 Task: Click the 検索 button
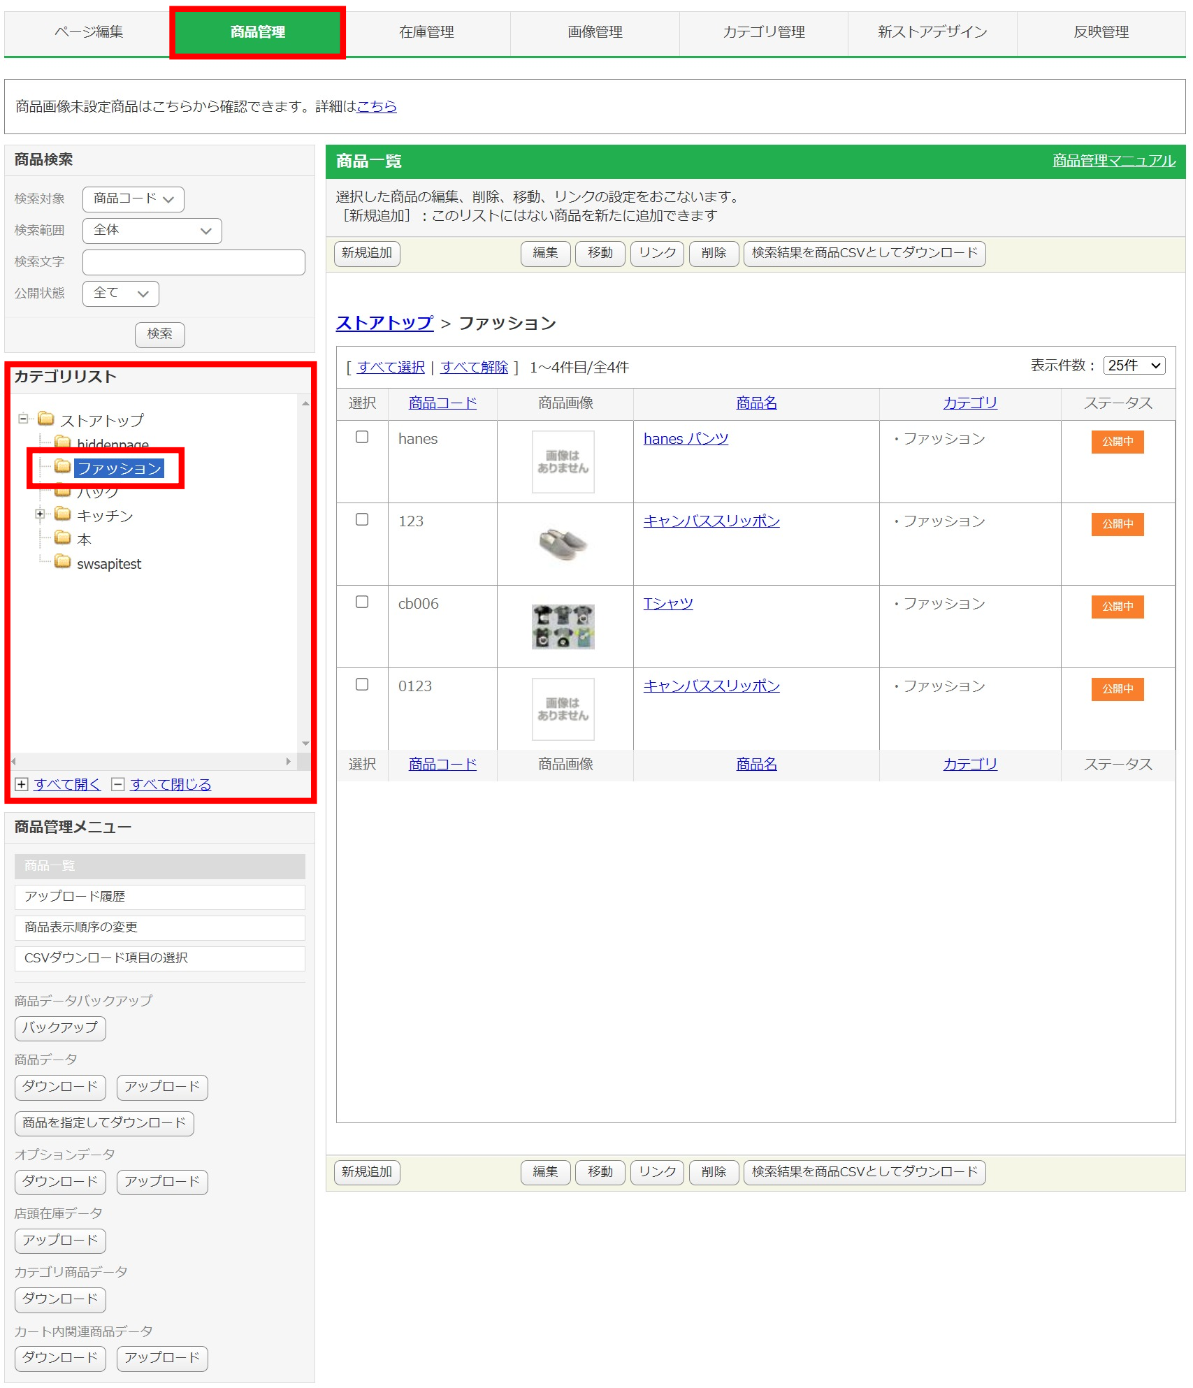[x=159, y=334]
